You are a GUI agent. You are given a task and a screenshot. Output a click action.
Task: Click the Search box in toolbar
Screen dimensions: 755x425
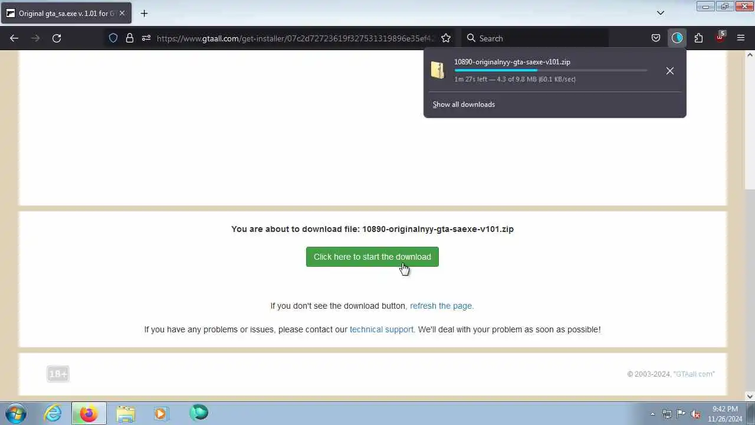click(534, 38)
